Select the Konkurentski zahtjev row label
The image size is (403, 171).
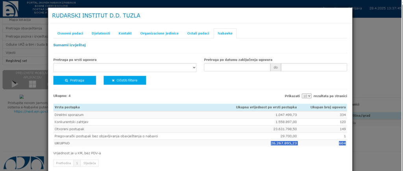72,122
